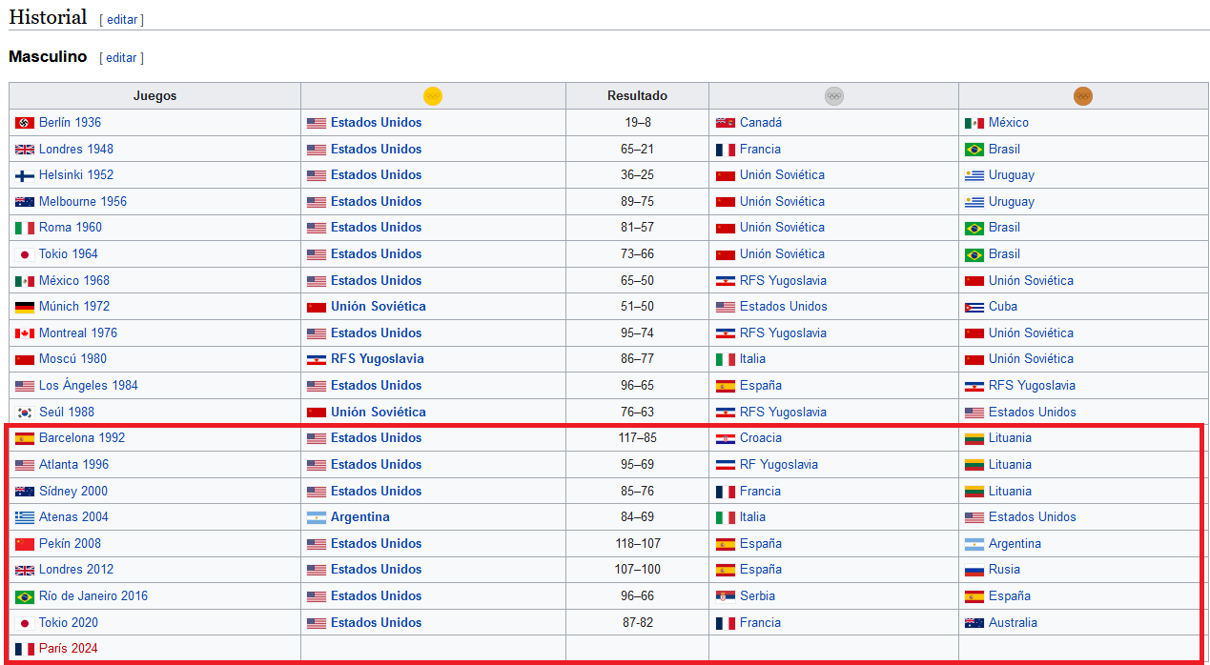Edit the Masculino subsection
This screenshot has width=1210, height=665.
coord(122,57)
